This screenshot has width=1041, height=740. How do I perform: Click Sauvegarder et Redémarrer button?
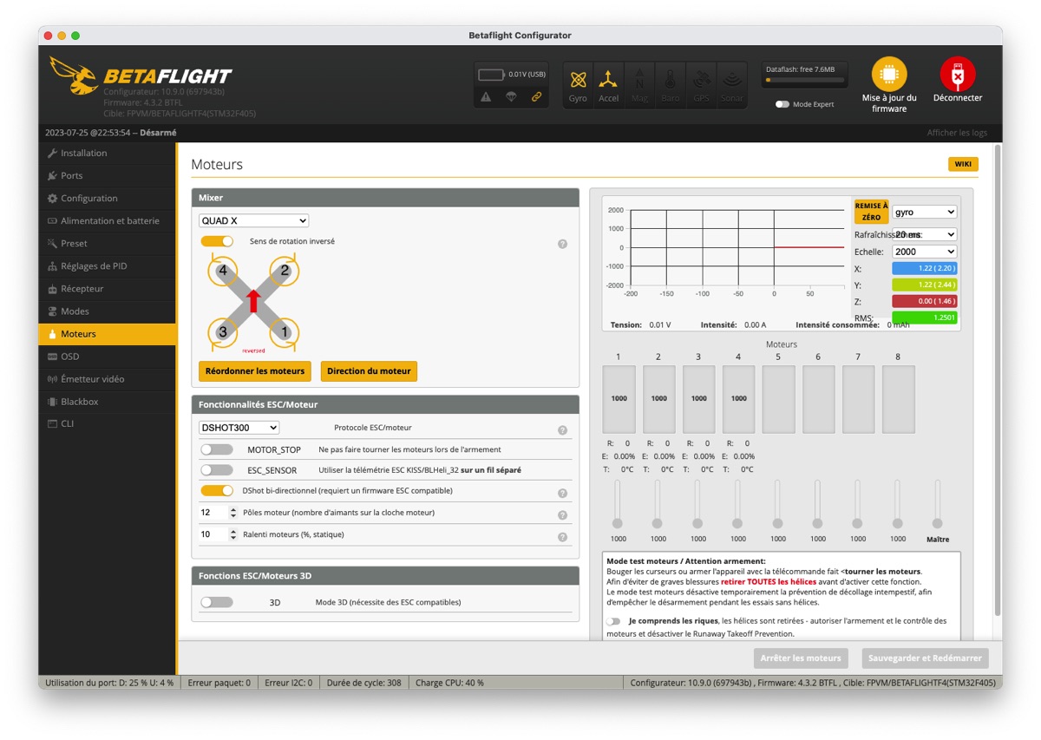925,658
